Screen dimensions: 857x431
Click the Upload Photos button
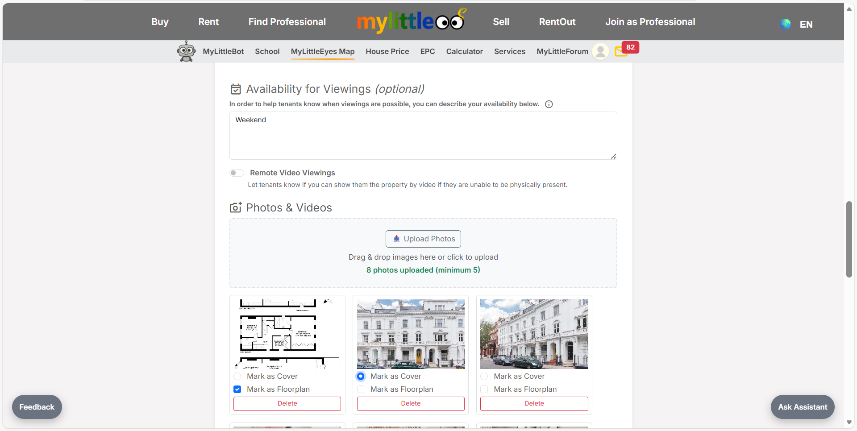point(423,239)
